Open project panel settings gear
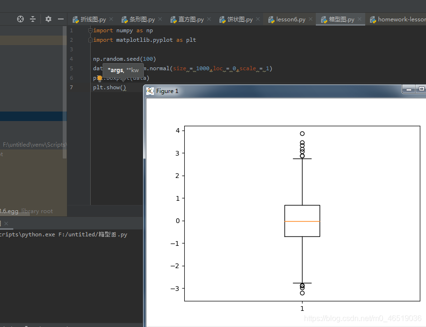Screen dimensions: 426x327 (x=48, y=19)
